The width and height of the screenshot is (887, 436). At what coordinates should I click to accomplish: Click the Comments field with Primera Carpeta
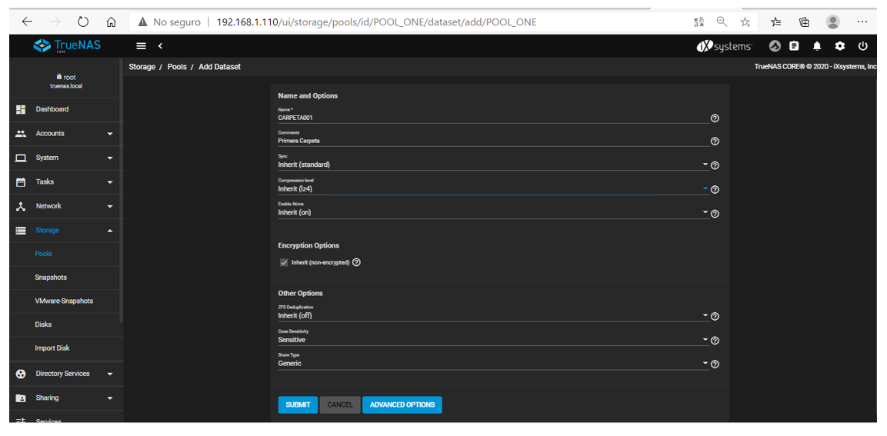coord(493,140)
